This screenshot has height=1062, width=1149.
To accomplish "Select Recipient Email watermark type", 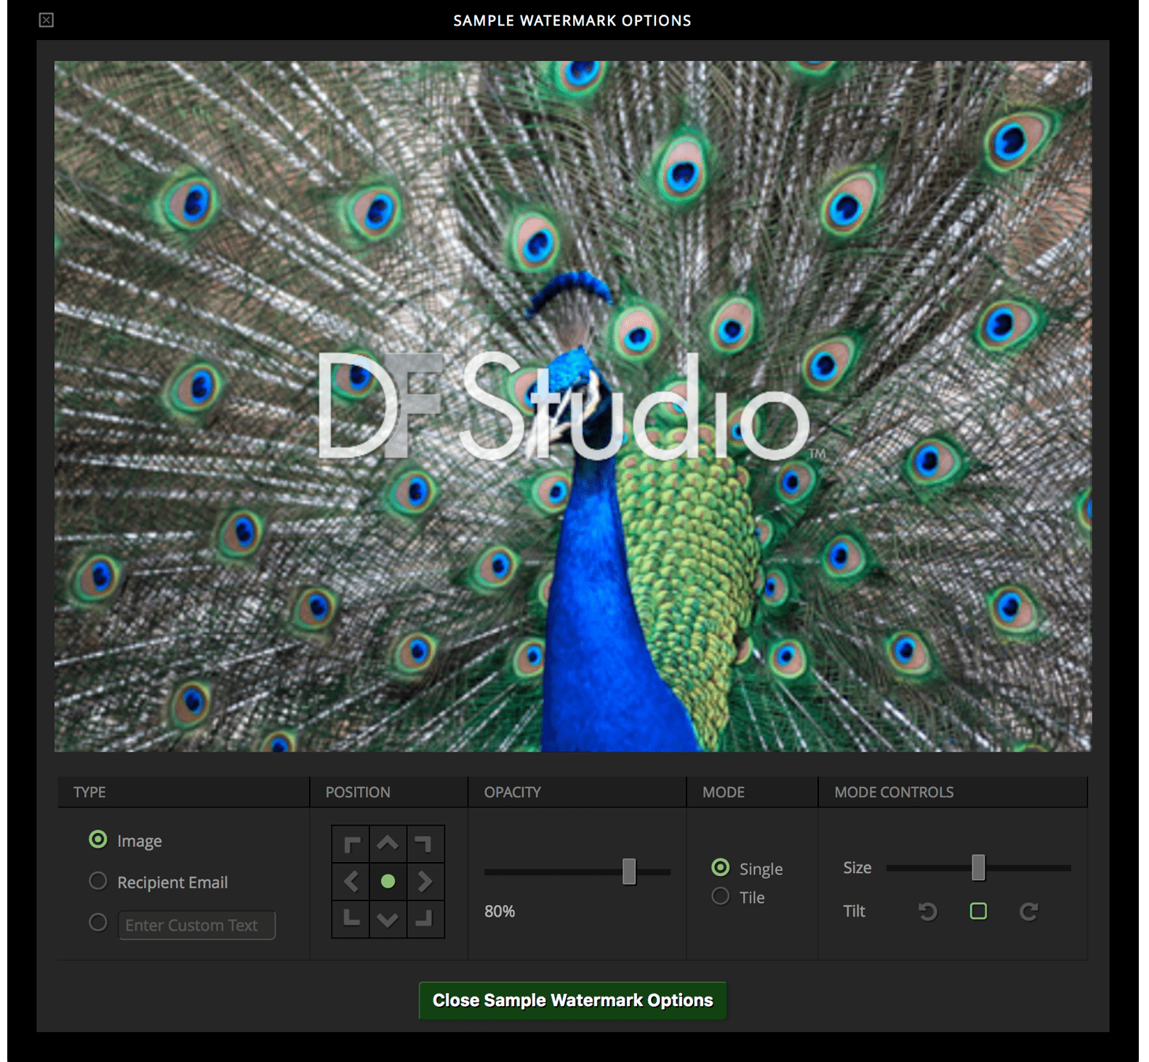I will 97,881.
